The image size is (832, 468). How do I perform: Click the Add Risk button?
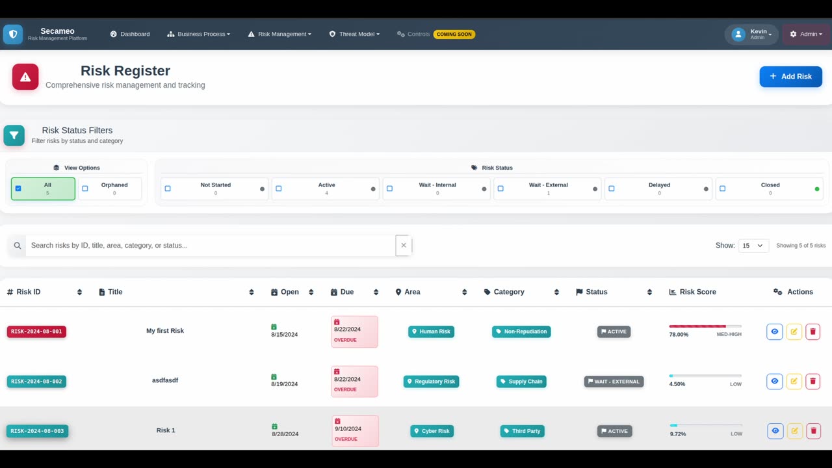(x=790, y=77)
